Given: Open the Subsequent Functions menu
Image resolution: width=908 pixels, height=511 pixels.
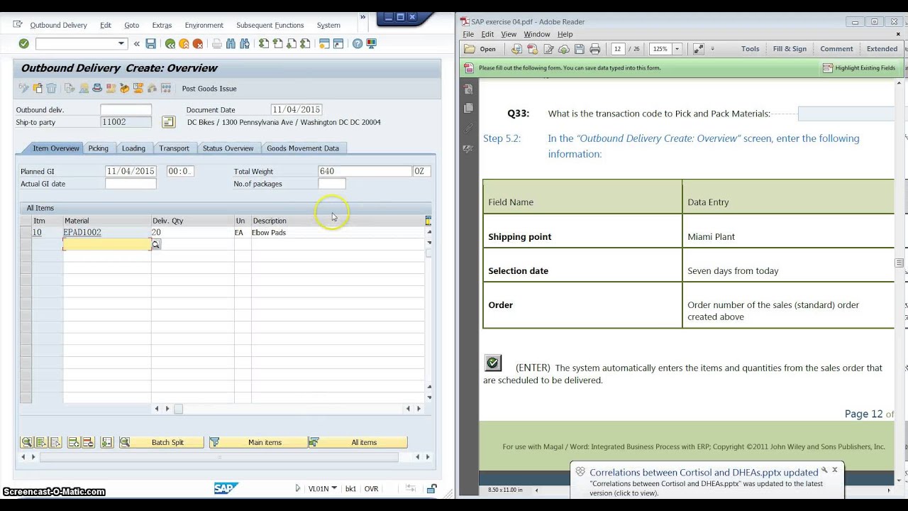Looking at the screenshot, I should [270, 25].
